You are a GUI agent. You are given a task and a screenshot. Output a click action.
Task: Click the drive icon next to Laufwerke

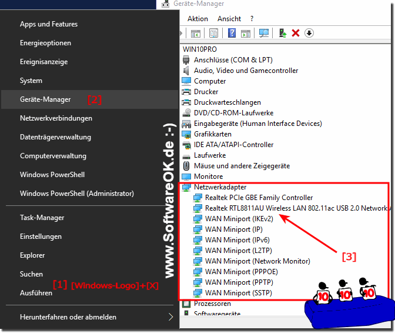[x=186, y=156]
